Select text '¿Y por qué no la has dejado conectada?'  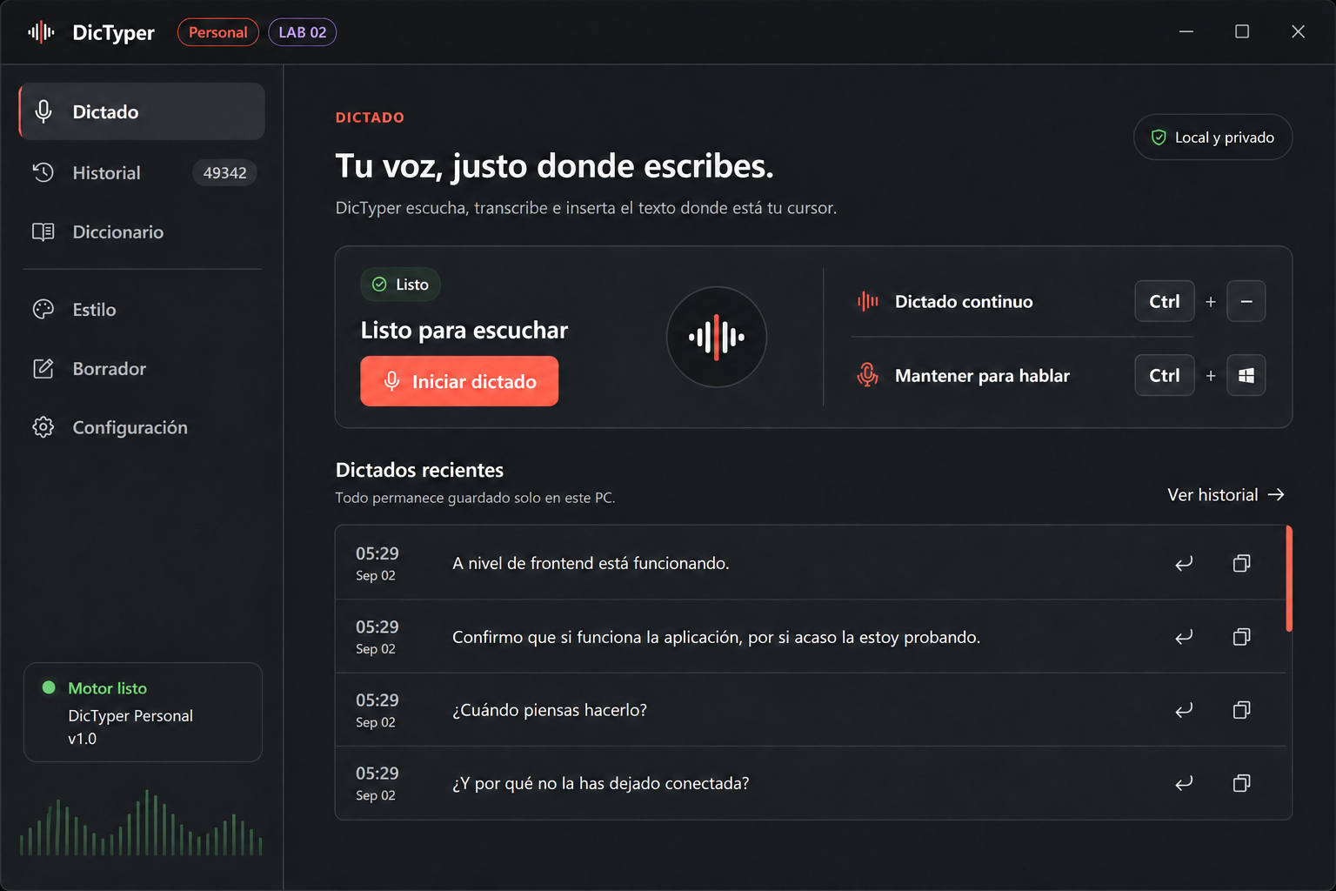(x=600, y=783)
